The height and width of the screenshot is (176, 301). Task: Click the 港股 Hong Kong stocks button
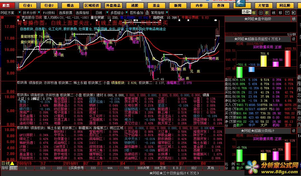pyautogui.click(x=135, y=5)
